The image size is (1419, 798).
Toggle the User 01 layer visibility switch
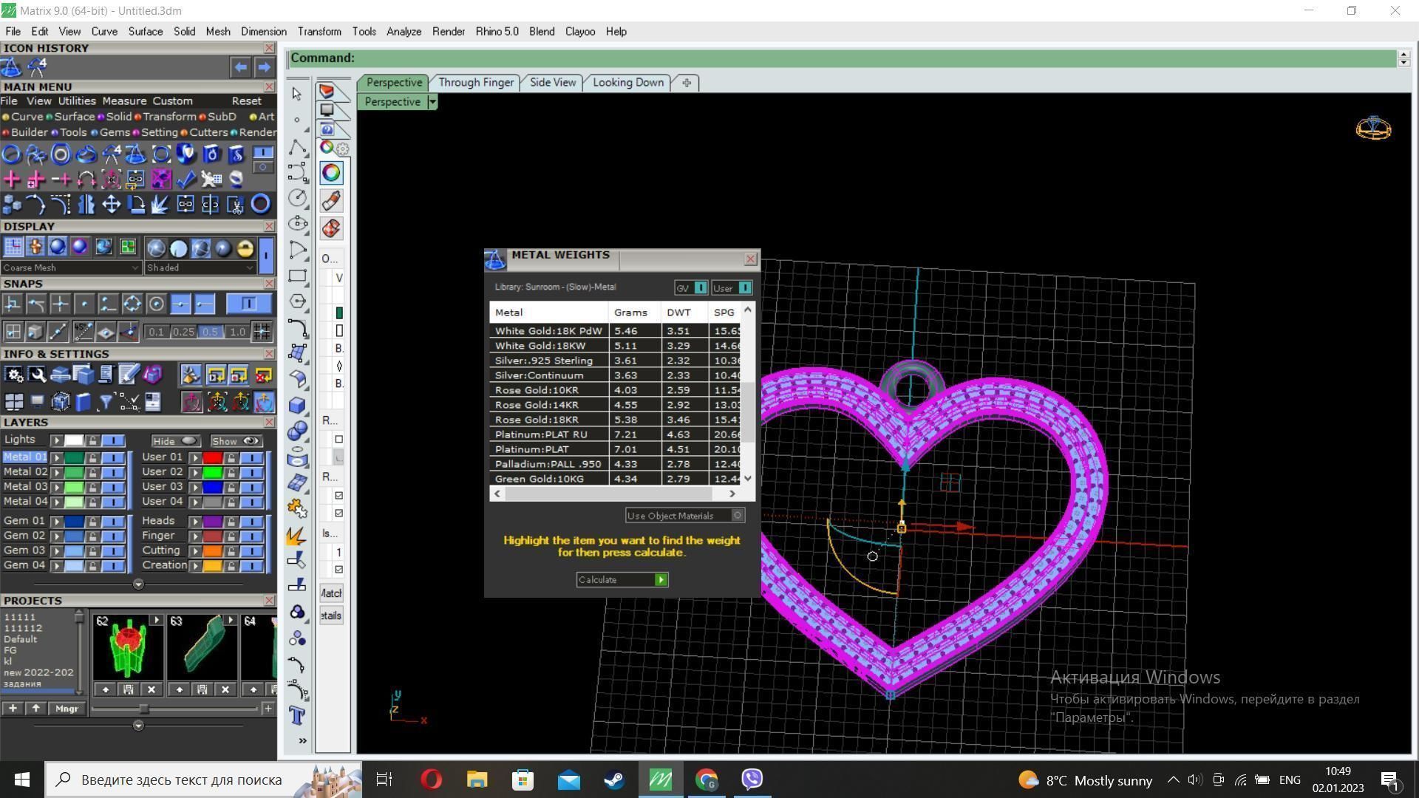coord(252,458)
